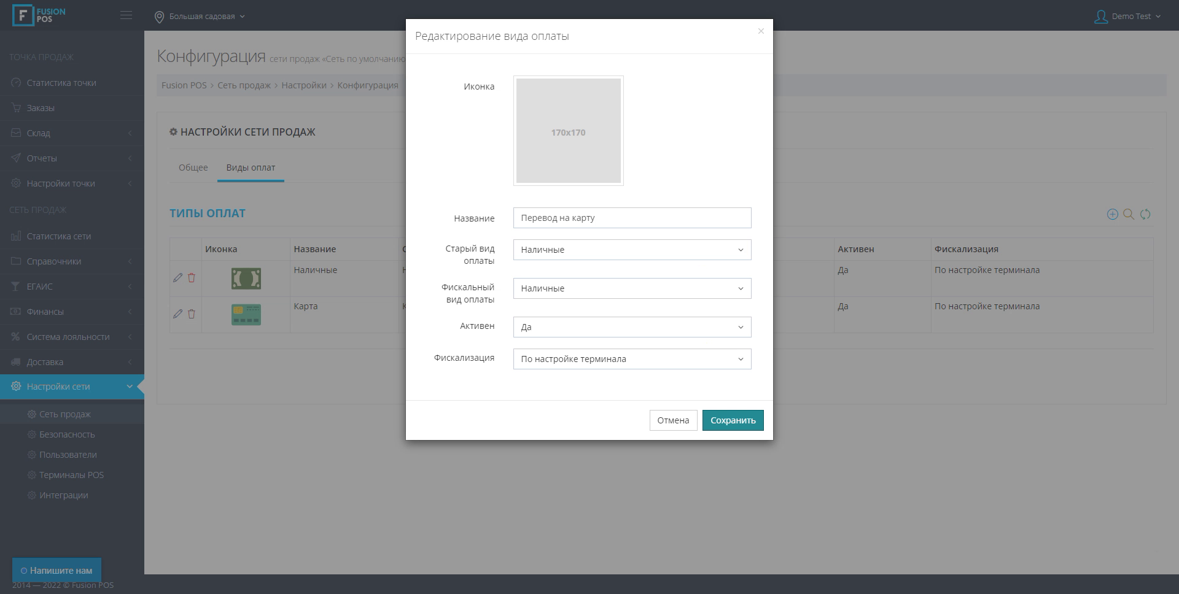Click the Demo Test user profile icon
Screen dimensions: 1179x594
coord(1100,17)
